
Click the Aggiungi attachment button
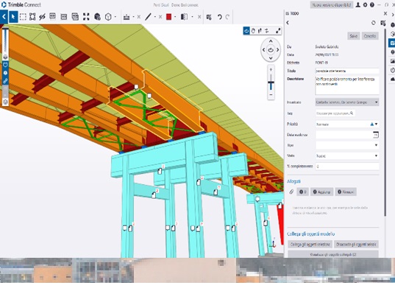[x=321, y=192]
